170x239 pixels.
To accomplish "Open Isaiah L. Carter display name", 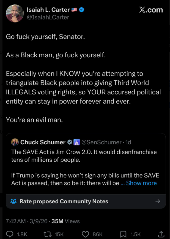I will [x=48, y=10].
